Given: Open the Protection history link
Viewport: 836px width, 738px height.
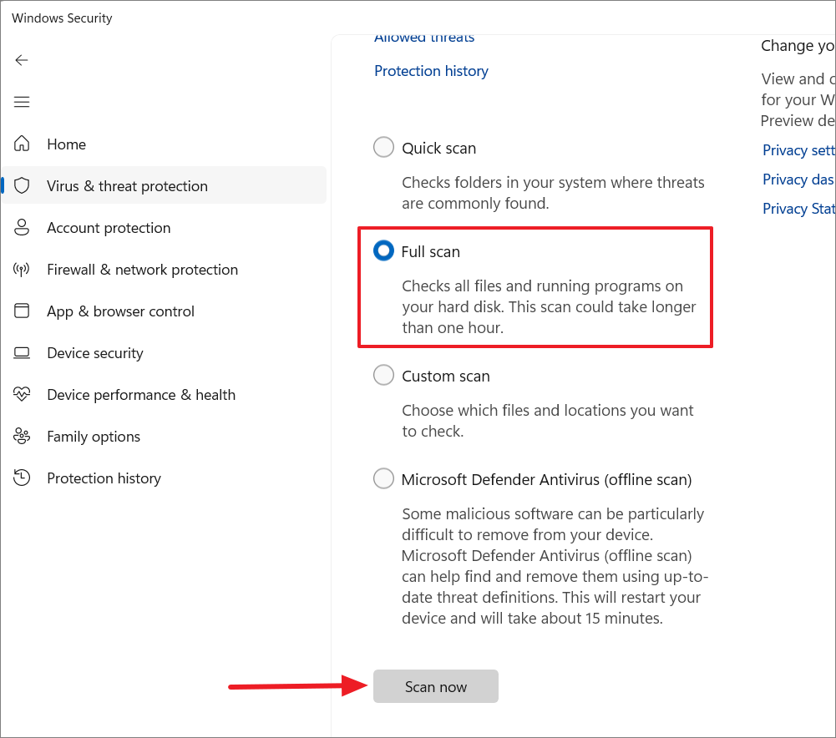Looking at the screenshot, I should pos(431,71).
